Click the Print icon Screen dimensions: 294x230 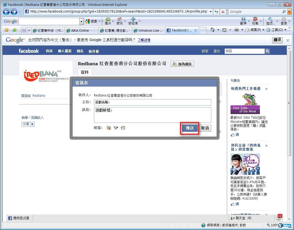tap(237, 30)
